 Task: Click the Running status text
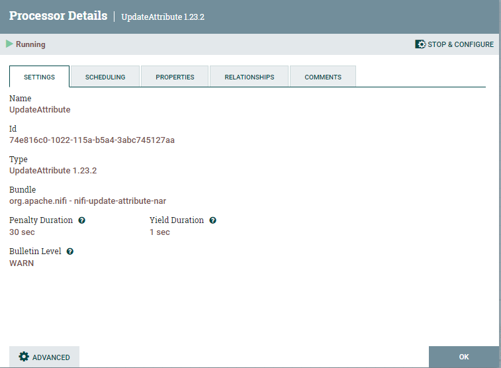[x=30, y=44]
